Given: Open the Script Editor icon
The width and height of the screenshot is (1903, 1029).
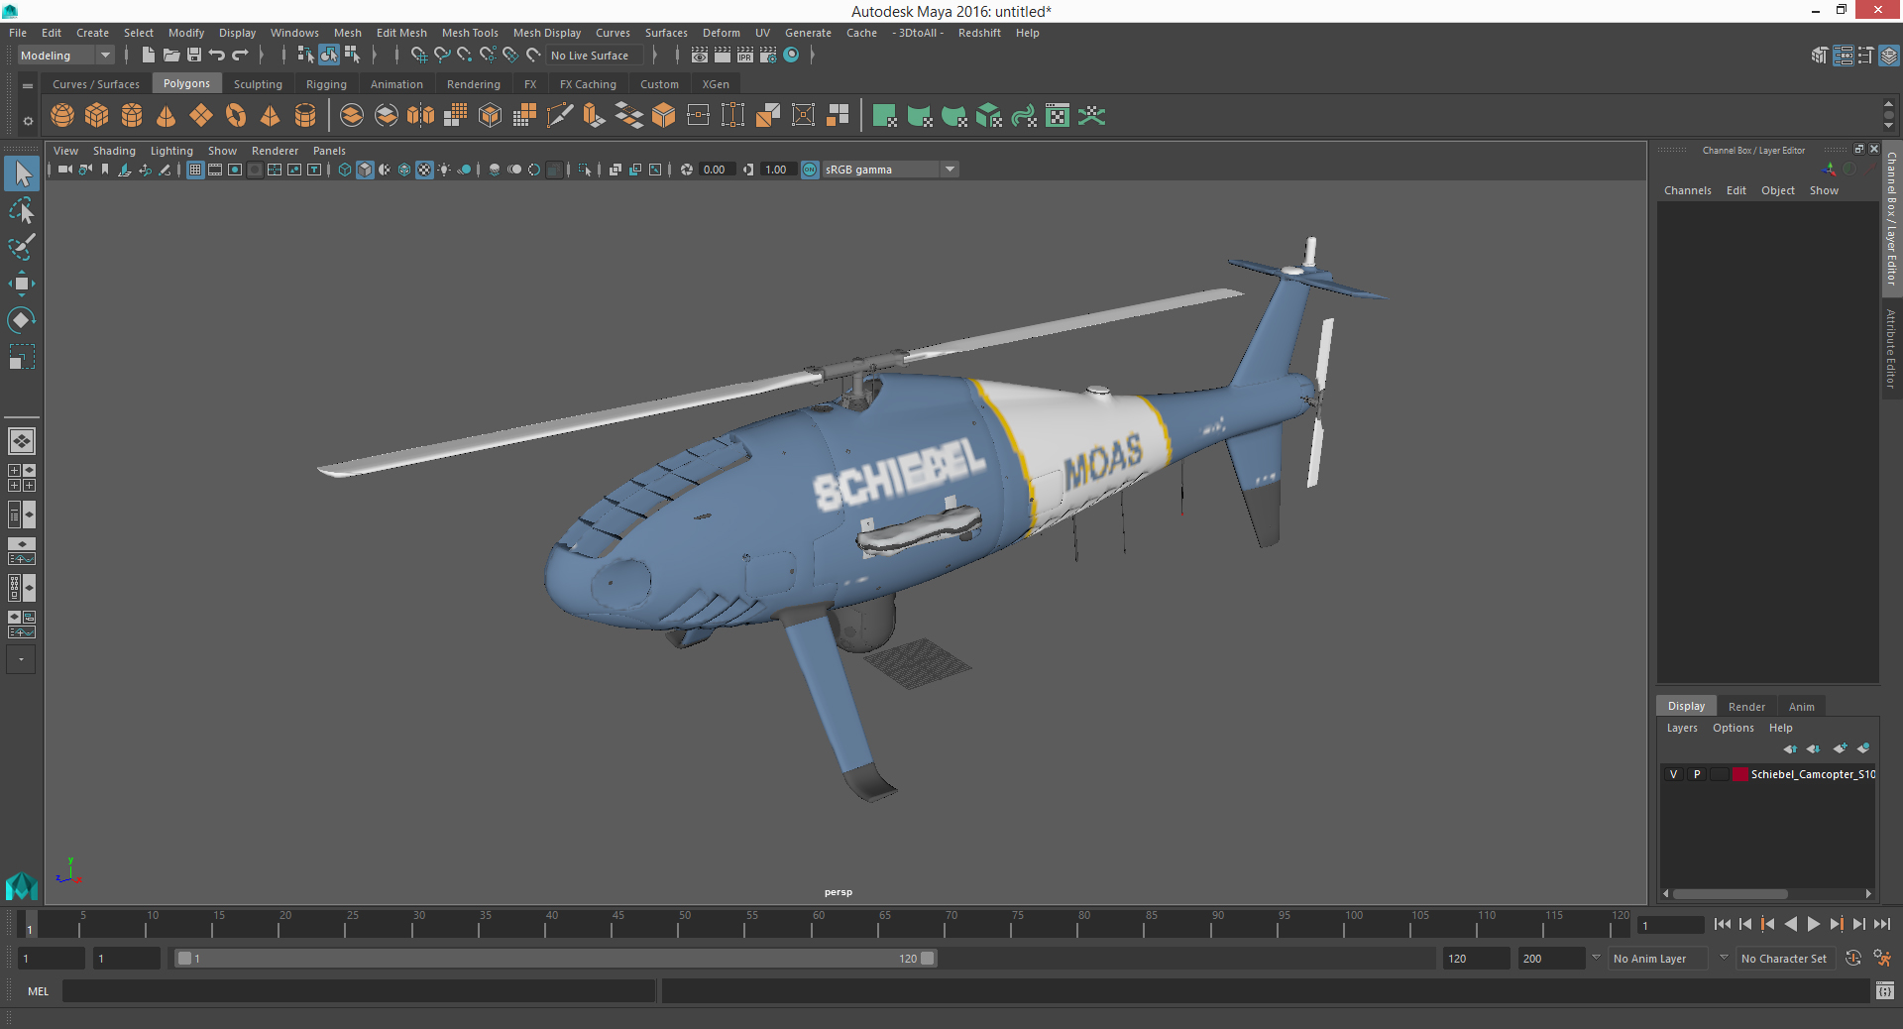Looking at the screenshot, I should pyautogui.click(x=1885, y=990).
